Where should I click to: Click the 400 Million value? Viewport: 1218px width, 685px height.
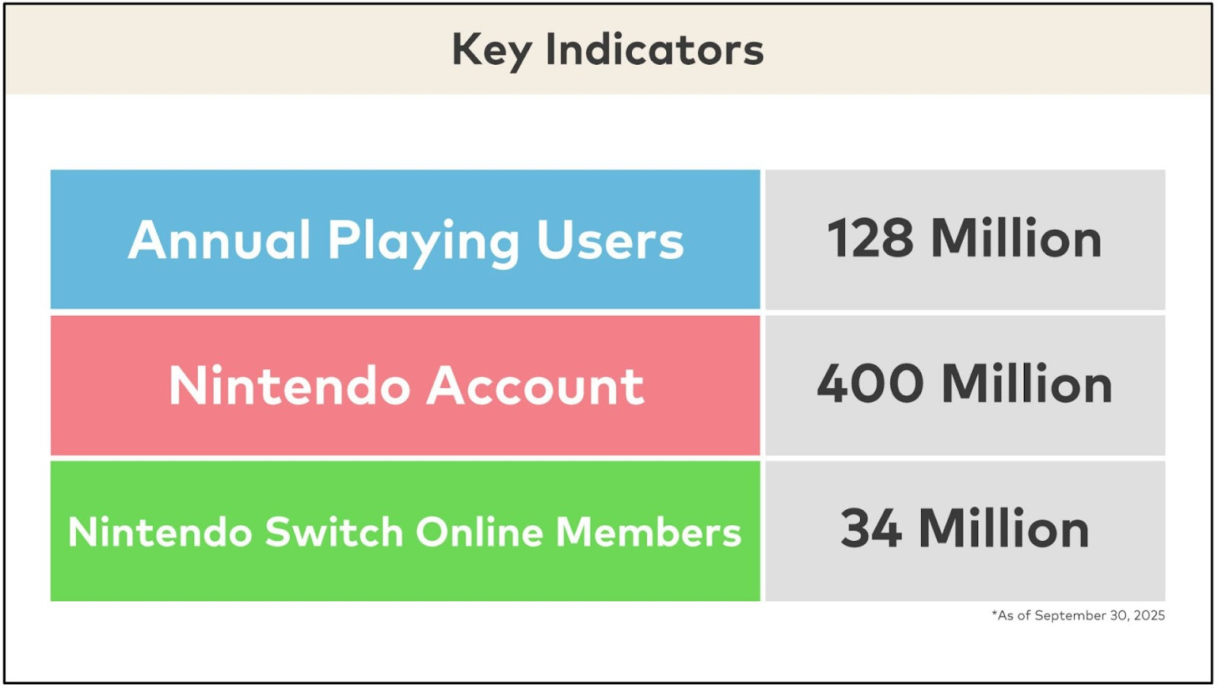click(965, 384)
